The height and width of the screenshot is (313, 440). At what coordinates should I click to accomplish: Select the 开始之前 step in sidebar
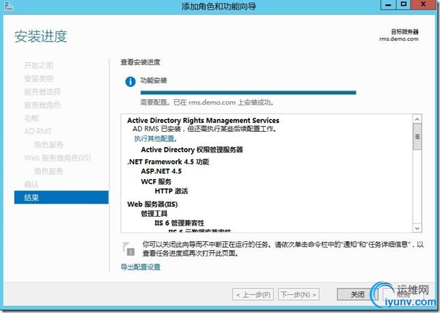(x=39, y=66)
